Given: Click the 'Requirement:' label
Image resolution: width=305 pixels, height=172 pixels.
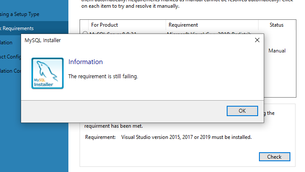Looking at the screenshot, I should point(100,137).
